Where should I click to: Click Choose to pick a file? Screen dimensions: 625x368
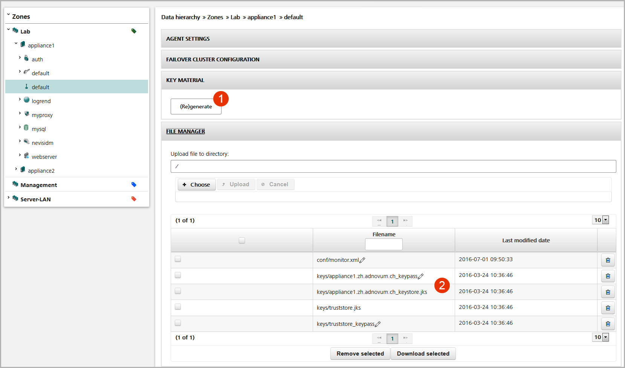click(x=197, y=184)
